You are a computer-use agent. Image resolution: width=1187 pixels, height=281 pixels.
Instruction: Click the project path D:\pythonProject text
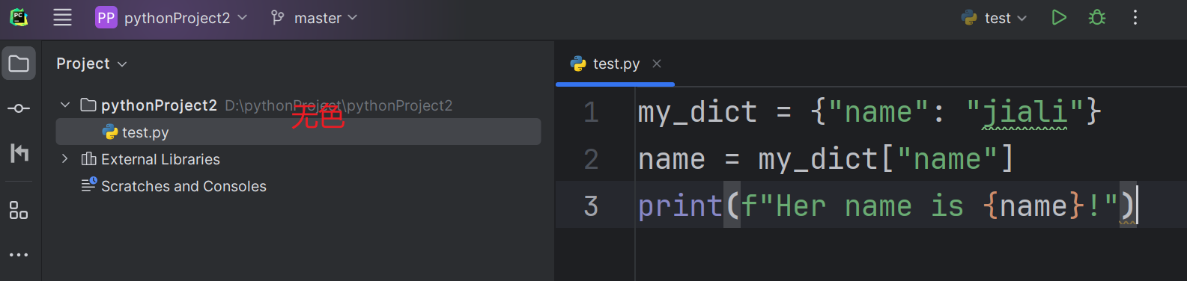[x=339, y=105]
